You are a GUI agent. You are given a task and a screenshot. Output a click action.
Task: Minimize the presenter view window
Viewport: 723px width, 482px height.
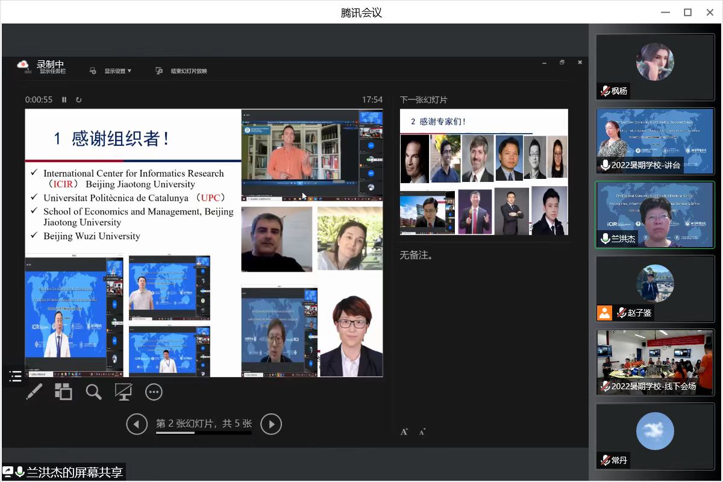(544, 62)
